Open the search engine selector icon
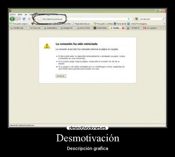 click(x=136, y=19)
